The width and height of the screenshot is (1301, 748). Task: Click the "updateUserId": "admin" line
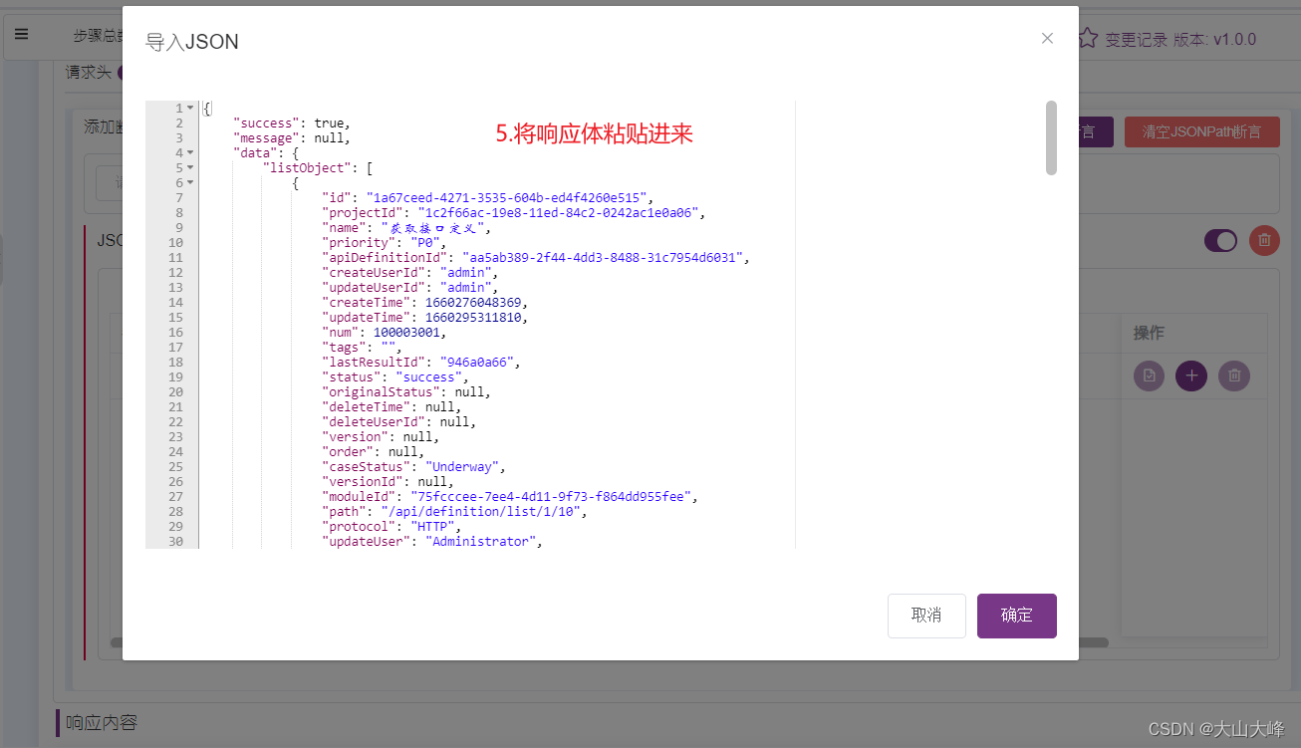pyautogui.click(x=410, y=287)
